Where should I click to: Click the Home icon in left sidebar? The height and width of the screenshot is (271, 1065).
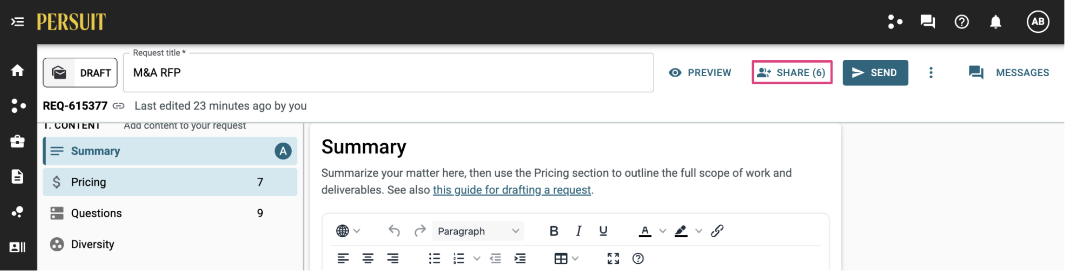click(17, 70)
